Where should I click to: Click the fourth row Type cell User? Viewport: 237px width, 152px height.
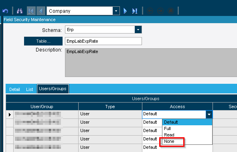(110, 139)
